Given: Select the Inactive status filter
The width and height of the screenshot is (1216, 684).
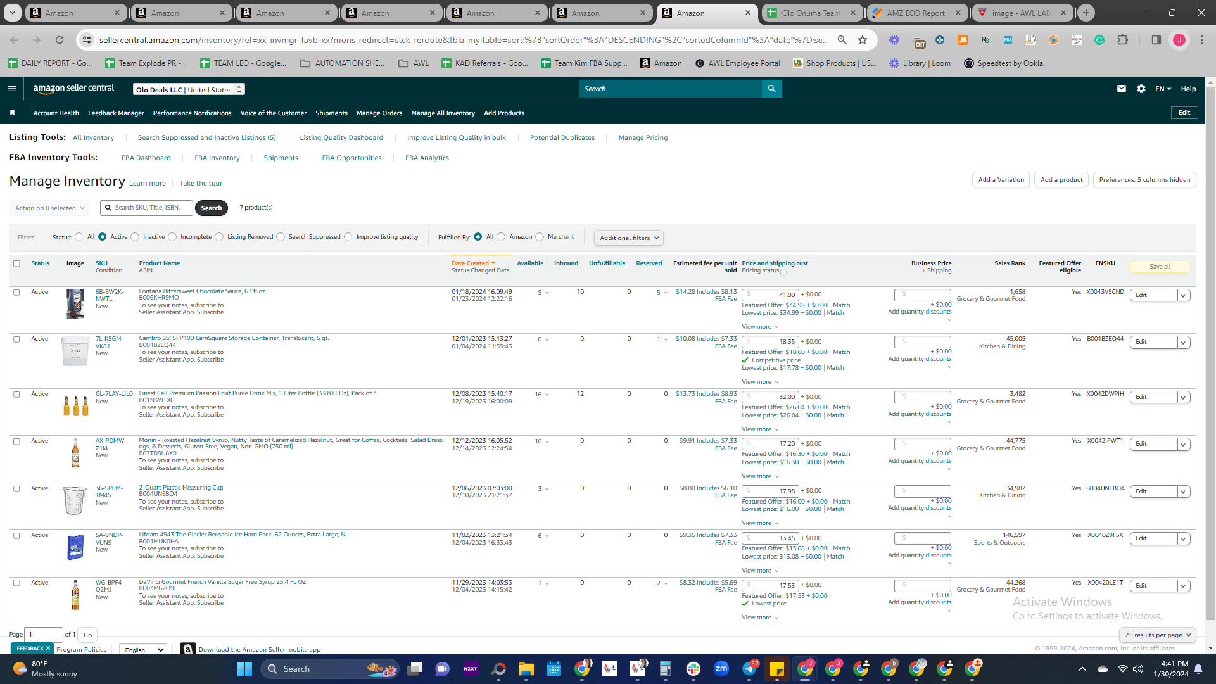Looking at the screenshot, I should [135, 237].
